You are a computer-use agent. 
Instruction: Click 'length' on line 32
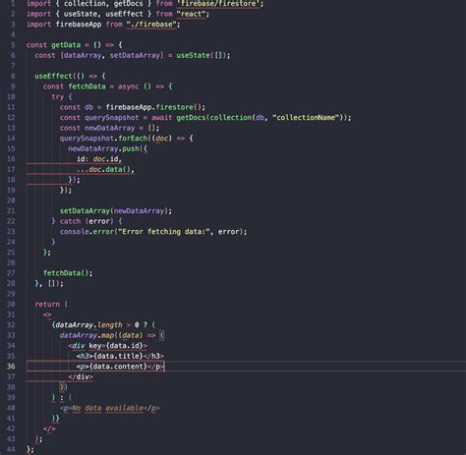point(110,325)
